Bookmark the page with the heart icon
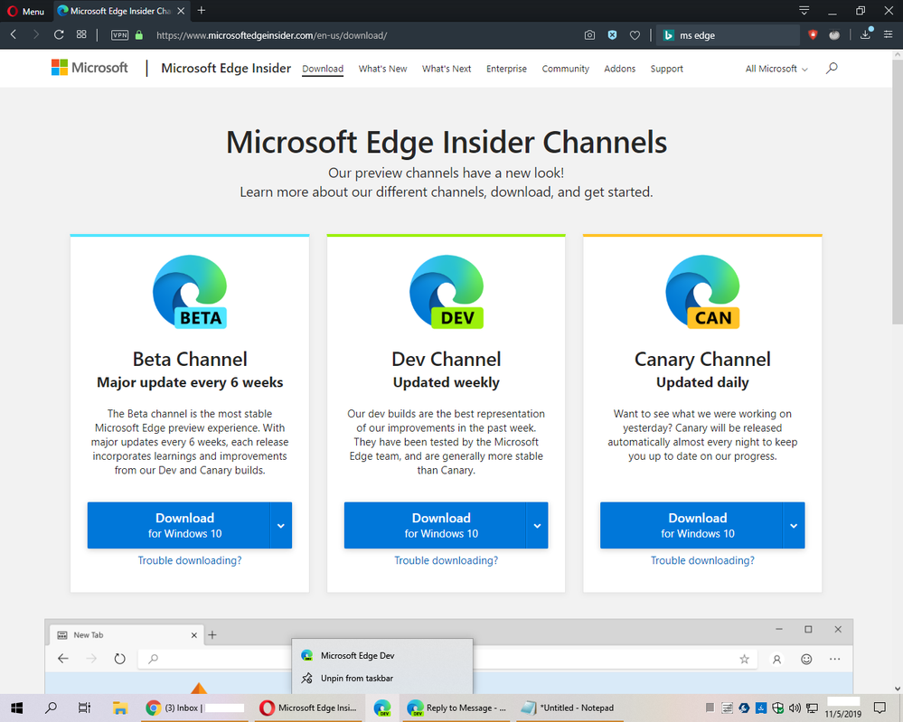This screenshot has height=722, width=903. tap(635, 36)
